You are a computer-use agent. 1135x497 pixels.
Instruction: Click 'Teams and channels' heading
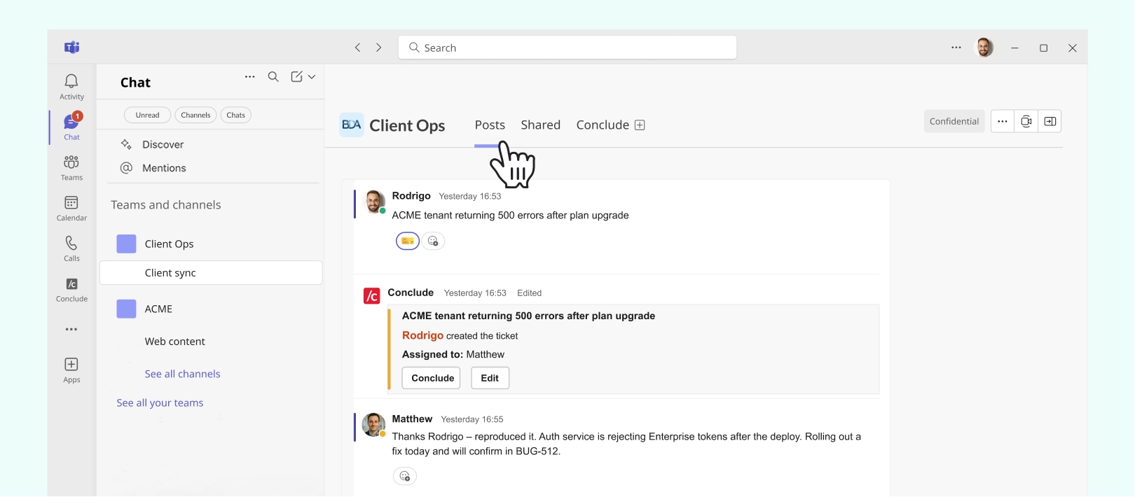point(165,204)
